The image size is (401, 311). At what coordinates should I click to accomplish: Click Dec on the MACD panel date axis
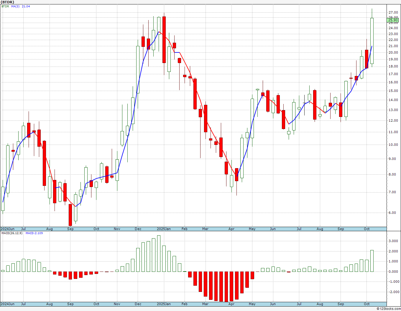138,304
